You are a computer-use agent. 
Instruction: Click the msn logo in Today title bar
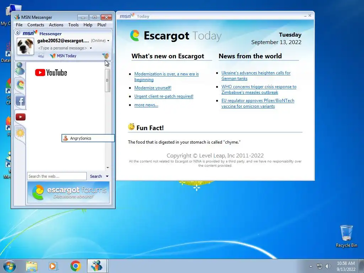click(x=127, y=16)
